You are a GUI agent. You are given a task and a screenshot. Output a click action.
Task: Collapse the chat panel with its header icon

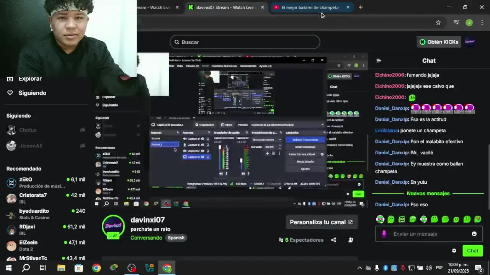point(379,60)
